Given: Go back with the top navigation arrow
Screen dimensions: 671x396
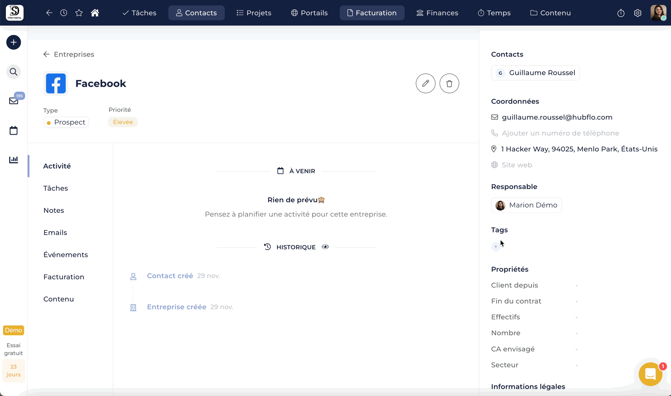Looking at the screenshot, I should (x=49, y=13).
